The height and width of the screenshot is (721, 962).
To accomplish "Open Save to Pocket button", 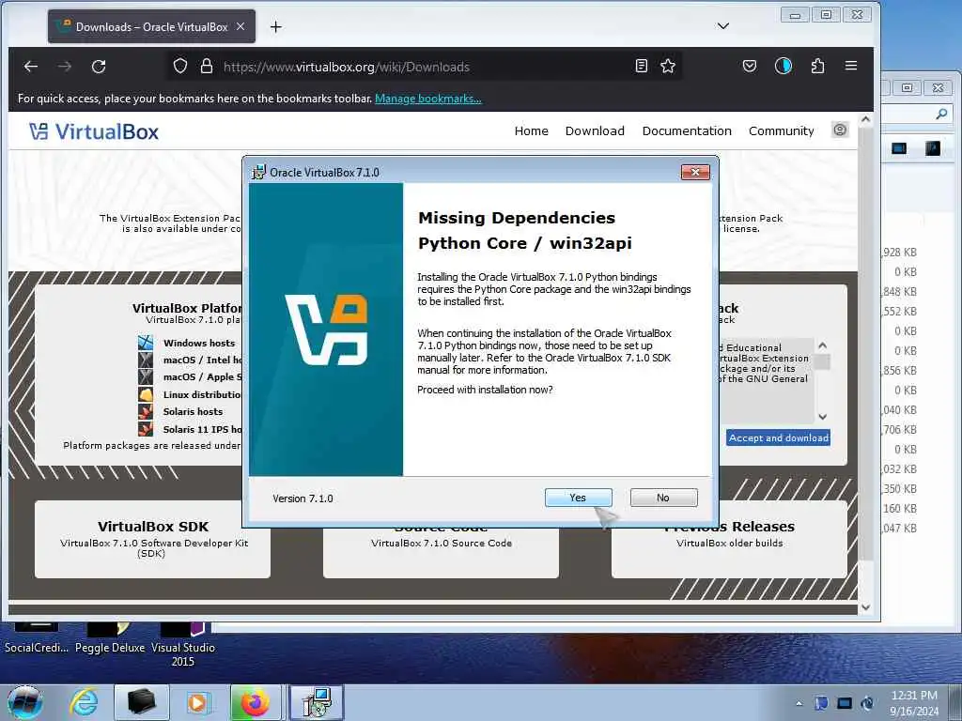I will [x=749, y=66].
